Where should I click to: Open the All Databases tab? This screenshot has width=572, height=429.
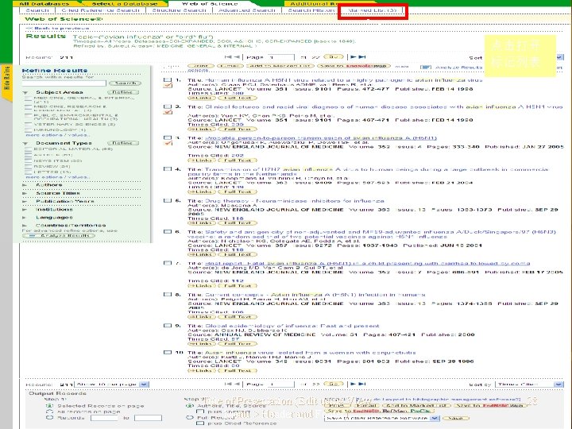pos(44,3)
